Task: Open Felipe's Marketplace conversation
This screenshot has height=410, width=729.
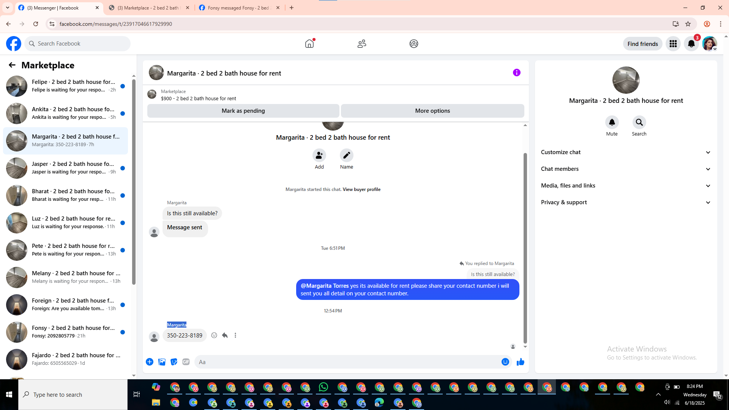Action: tap(65, 86)
